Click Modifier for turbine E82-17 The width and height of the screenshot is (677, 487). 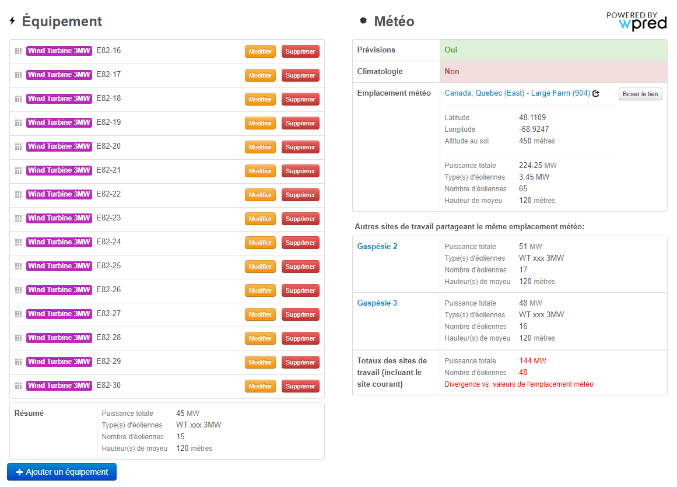(260, 75)
